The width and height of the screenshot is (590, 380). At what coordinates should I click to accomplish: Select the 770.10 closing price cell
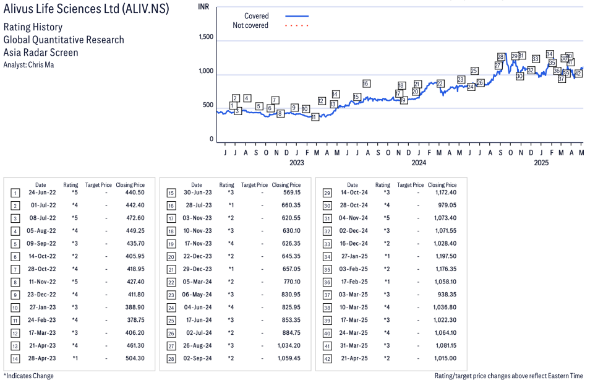(292, 282)
